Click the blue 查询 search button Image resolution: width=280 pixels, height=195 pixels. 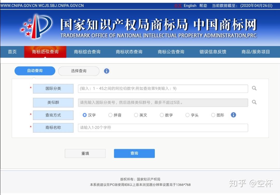pyautogui.click(x=134, y=153)
